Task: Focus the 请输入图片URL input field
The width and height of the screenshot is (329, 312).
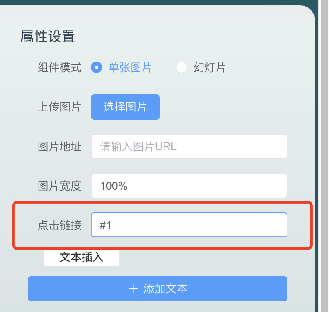Action: [189, 146]
